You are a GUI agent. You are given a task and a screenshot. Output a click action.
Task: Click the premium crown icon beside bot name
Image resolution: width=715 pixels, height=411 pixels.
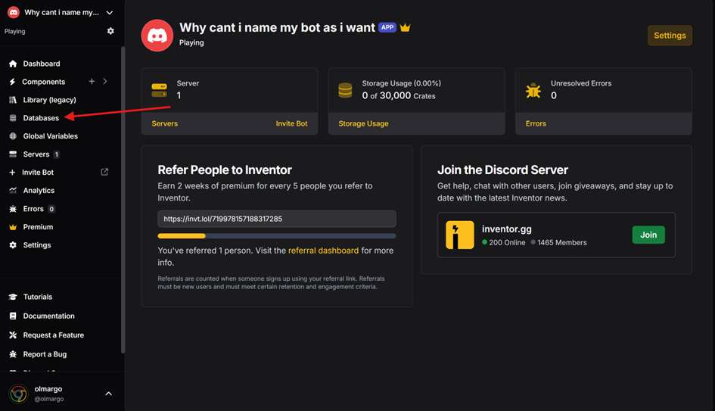pos(405,27)
